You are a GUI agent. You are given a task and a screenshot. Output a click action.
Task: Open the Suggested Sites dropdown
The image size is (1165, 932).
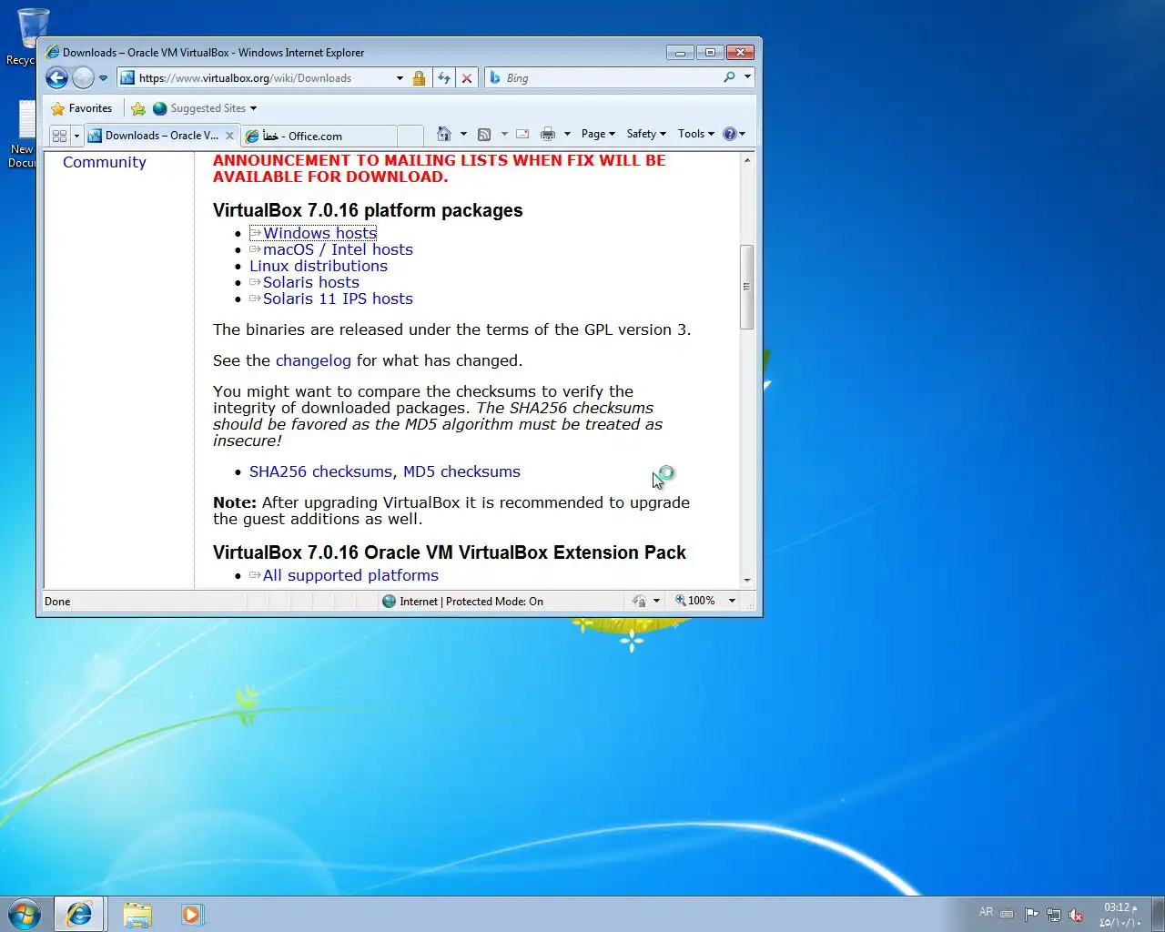point(205,108)
